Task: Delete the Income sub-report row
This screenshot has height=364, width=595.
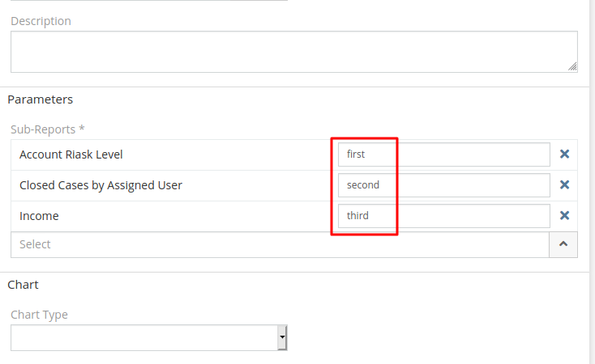Action: point(565,215)
